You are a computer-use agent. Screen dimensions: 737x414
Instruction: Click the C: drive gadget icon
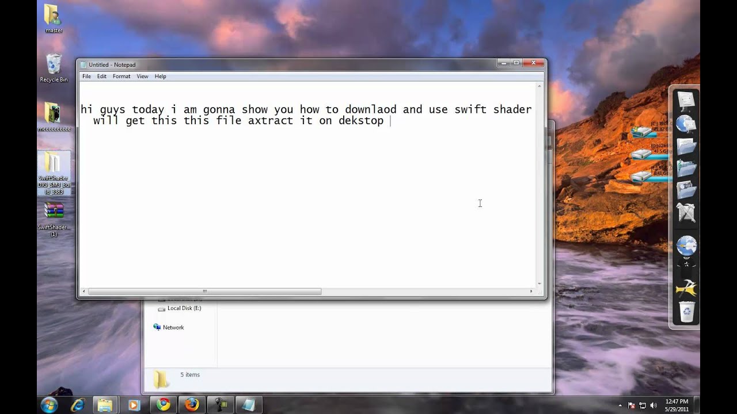643,132
